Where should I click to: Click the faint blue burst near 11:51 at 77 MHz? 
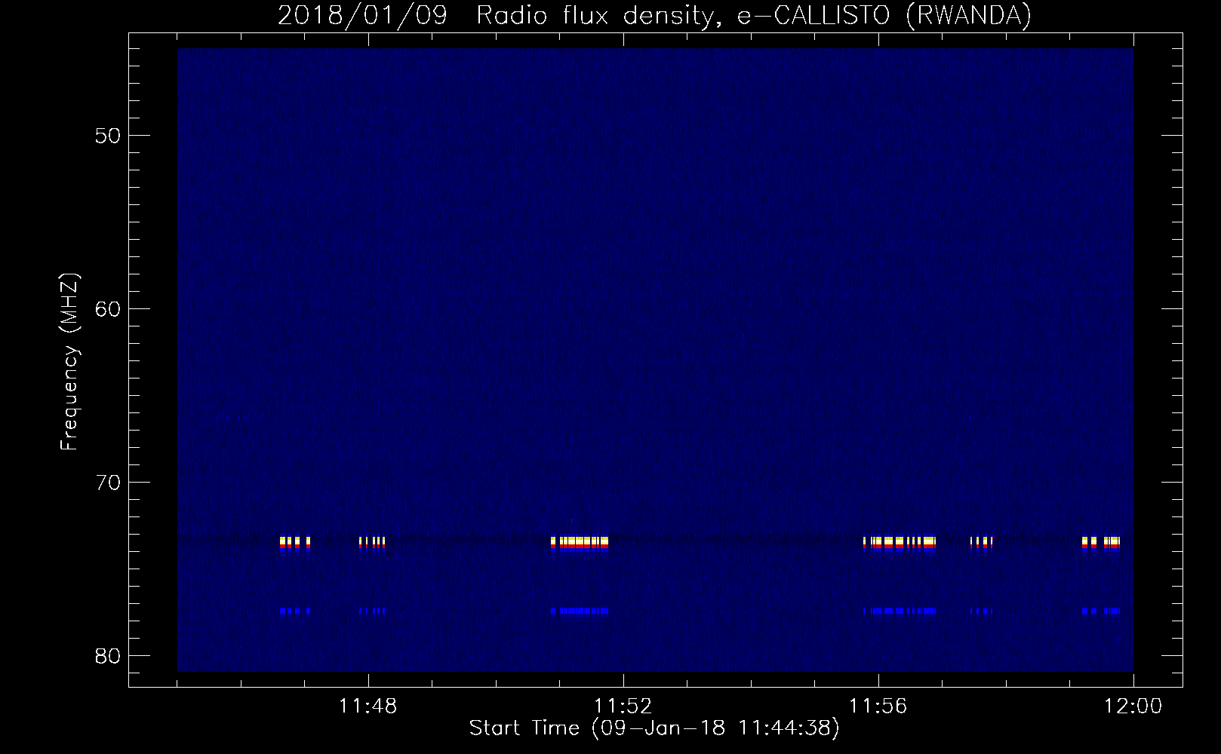(x=580, y=611)
